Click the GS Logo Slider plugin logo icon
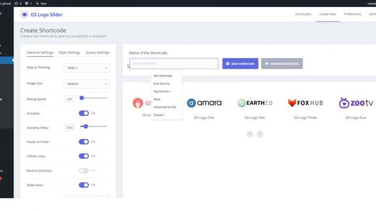The height and width of the screenshot is (211, 376). coord(24,15)
